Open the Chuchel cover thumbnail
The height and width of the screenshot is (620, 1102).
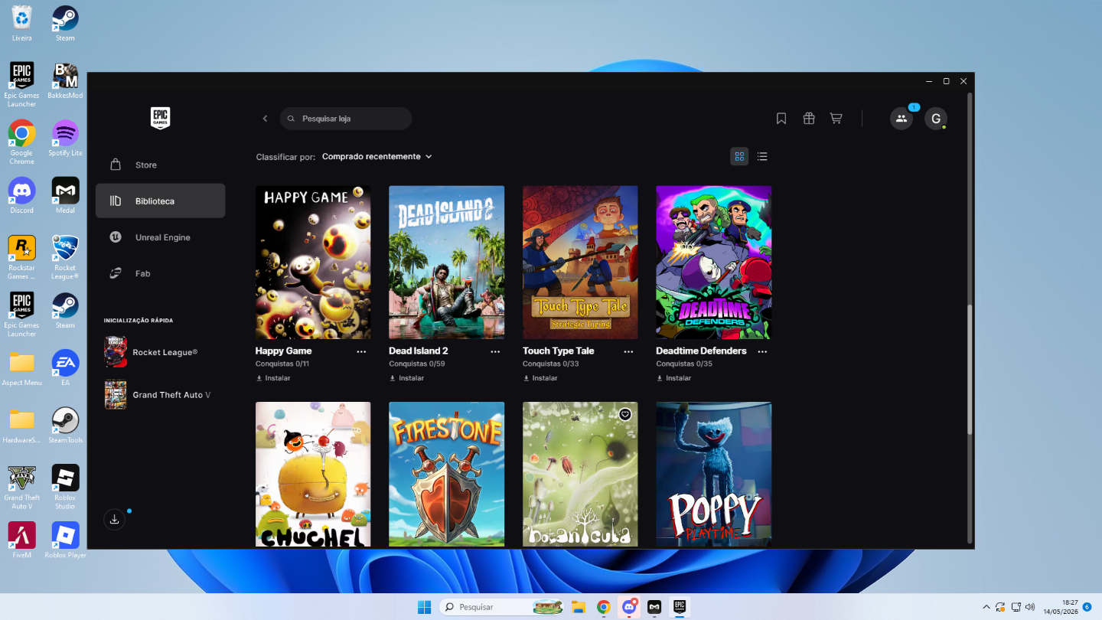pyautogui.click(x=313, y=475)
